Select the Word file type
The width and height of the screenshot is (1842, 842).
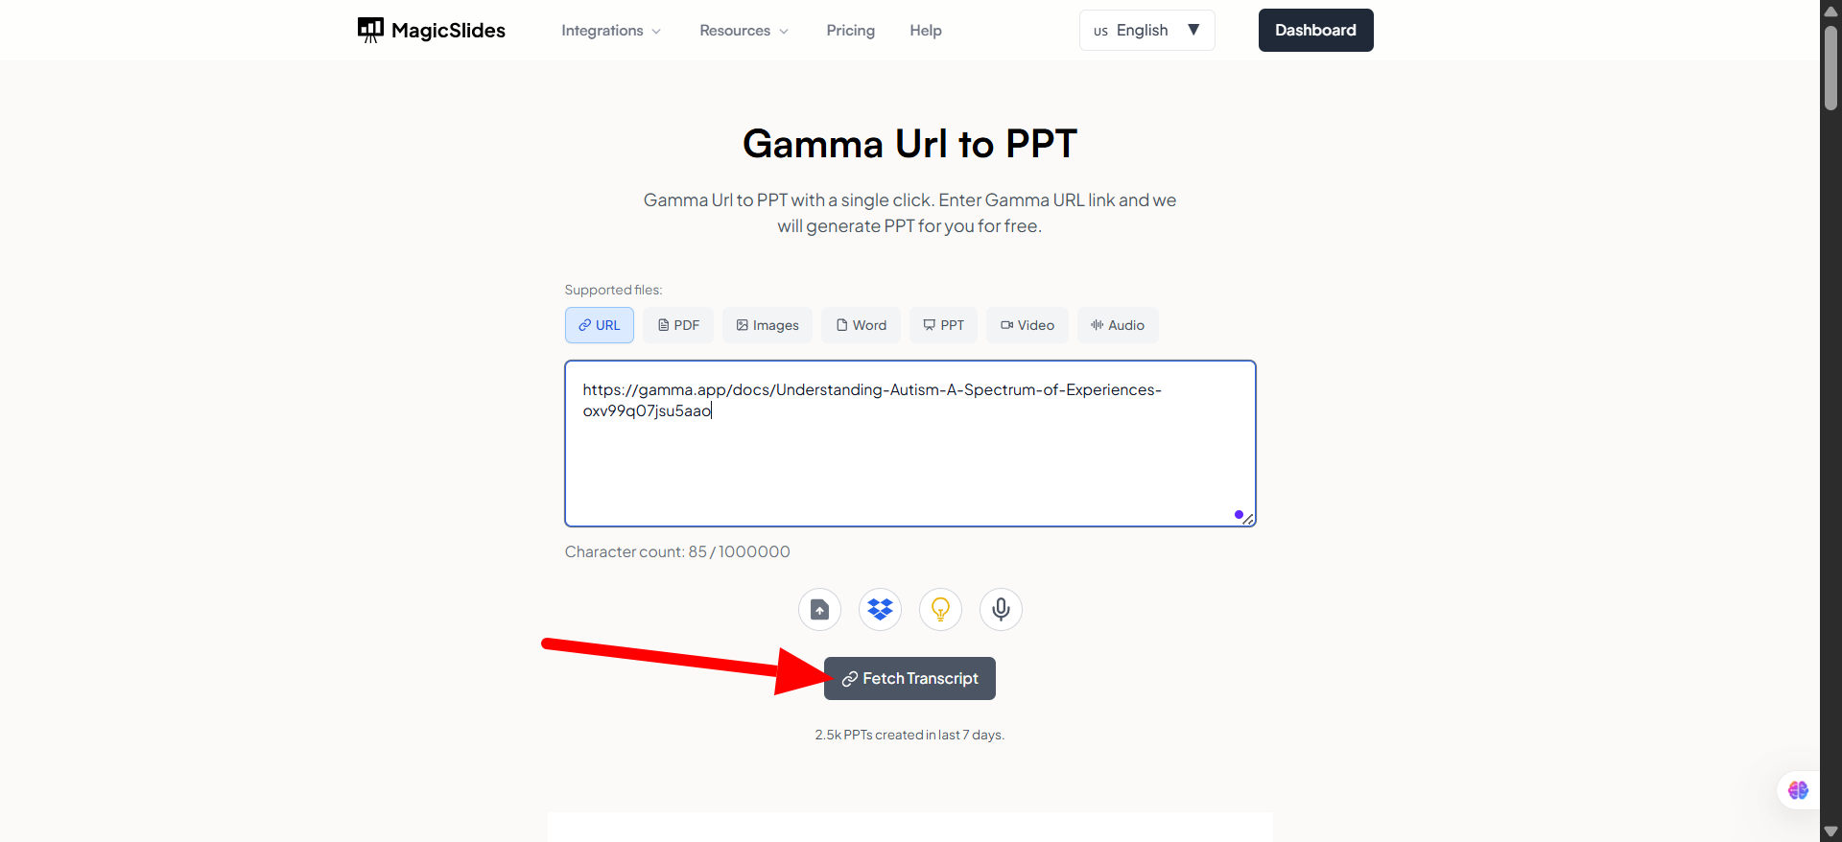click(x=862, y=325)
